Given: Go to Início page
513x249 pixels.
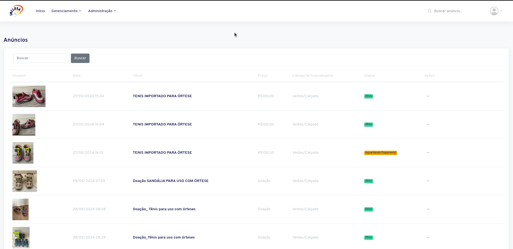Looking at the screenshot, I should tap(40, 11).
